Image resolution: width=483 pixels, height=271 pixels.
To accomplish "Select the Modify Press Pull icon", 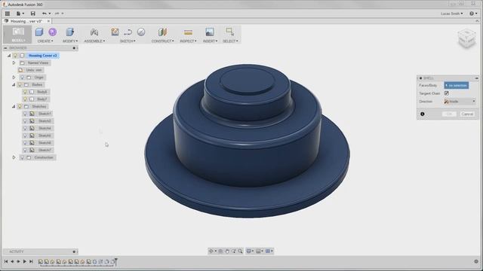I will [x=70, y=32].
